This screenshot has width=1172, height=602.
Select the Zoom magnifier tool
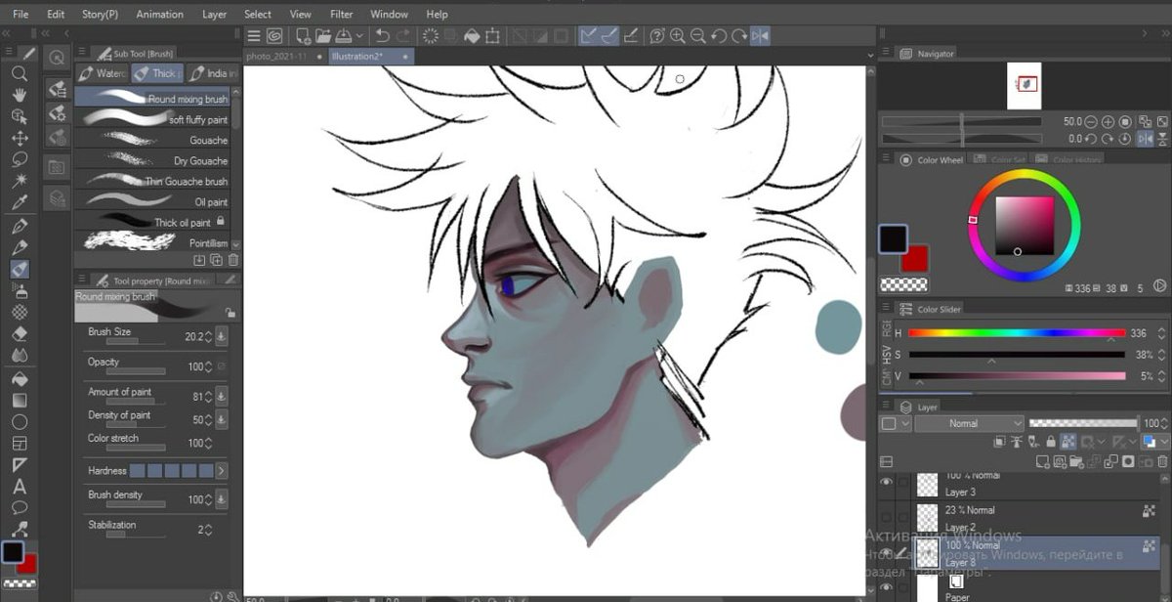pos(19,73)
